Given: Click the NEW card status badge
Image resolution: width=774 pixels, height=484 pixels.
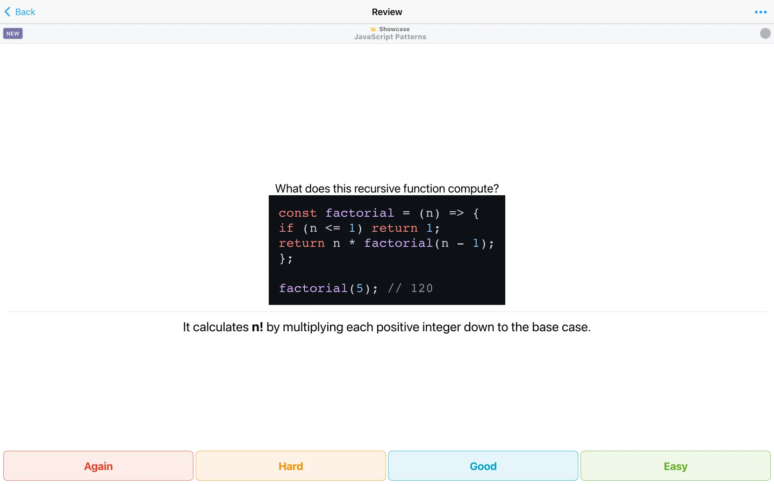Looking at the screenshot, I should tap(13, 33).
